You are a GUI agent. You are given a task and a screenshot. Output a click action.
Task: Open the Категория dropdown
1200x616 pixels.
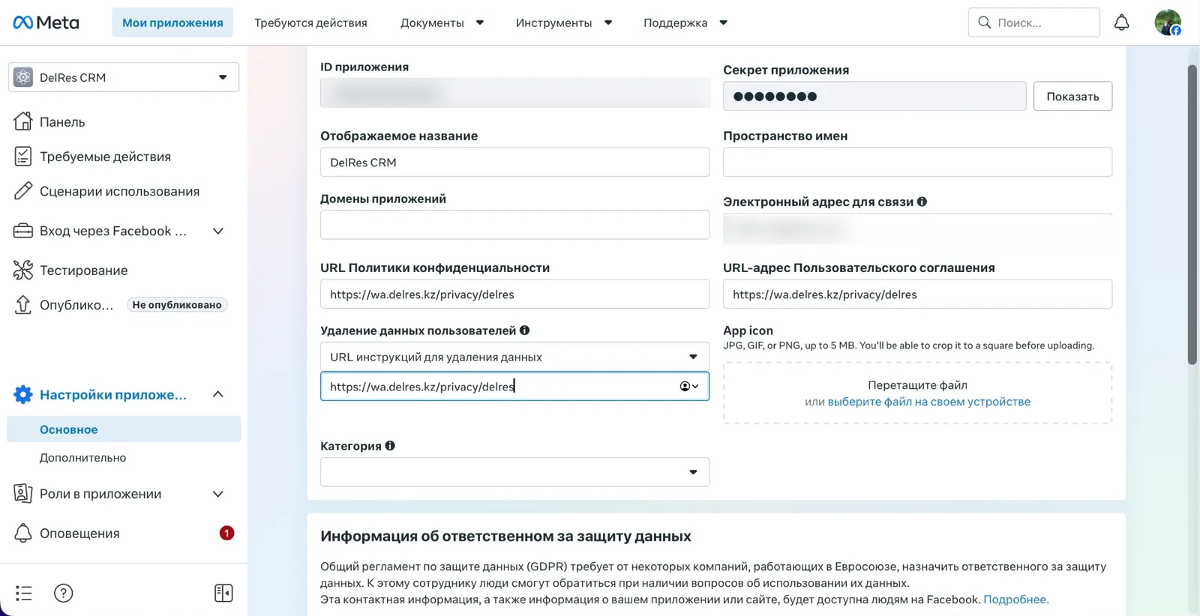[x=514, y=472]
